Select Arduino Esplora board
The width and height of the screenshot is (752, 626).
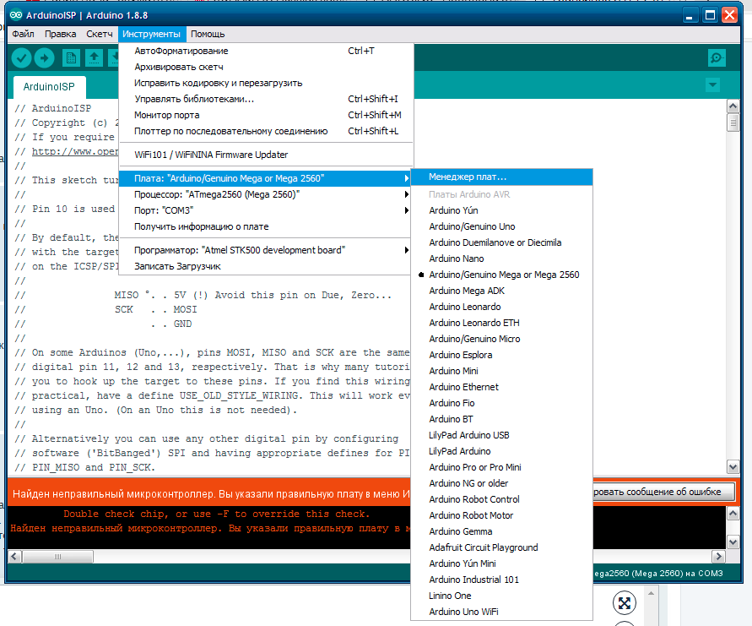(502, 355)
